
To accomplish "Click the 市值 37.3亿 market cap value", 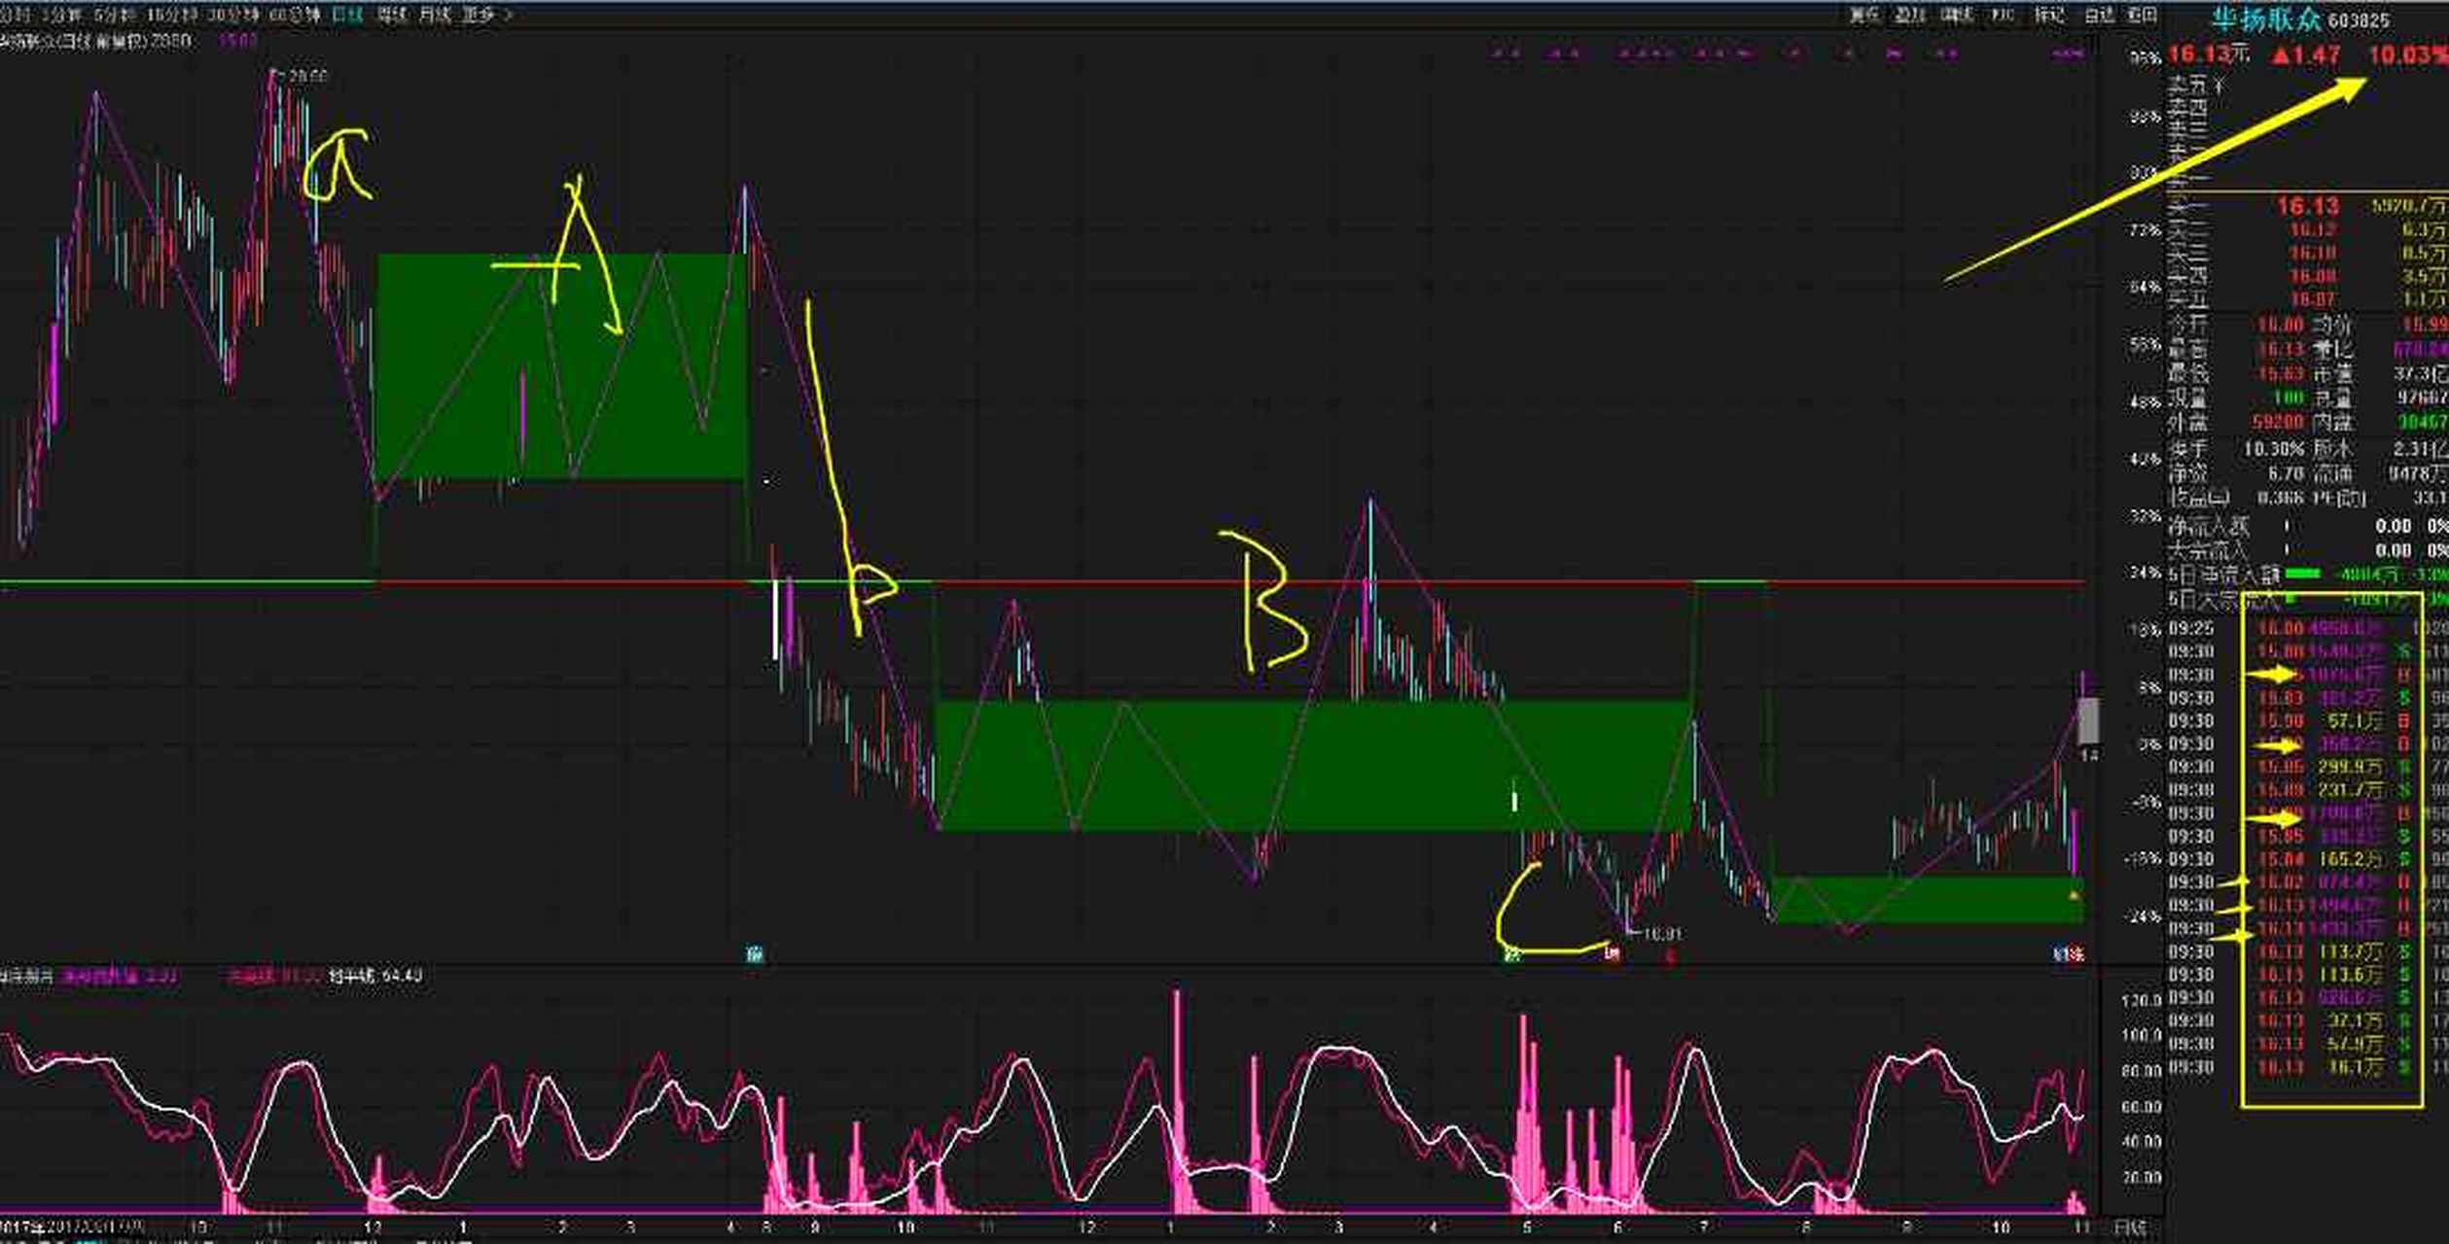I will click(x=2420, y=374).
